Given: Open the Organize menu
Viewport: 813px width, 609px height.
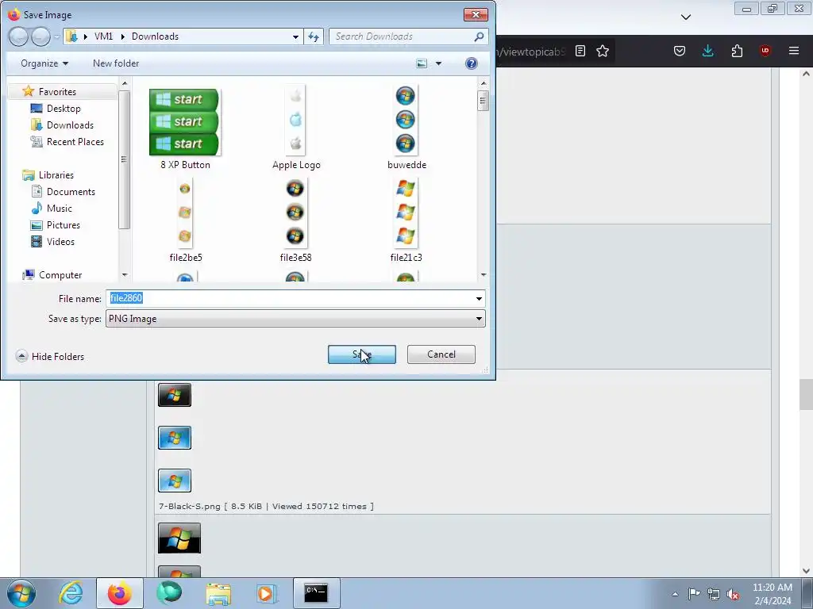Looking at the screenshot, I should 44,63.
